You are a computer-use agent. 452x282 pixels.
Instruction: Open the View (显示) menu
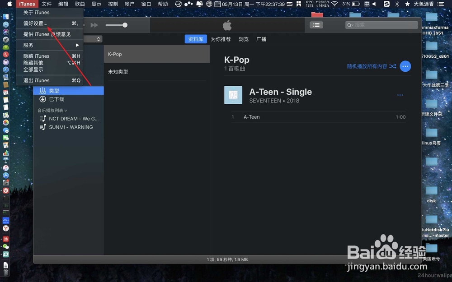96,4
